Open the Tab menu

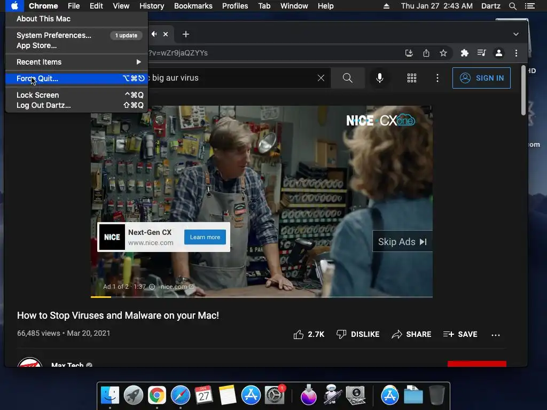click(264, 6)
